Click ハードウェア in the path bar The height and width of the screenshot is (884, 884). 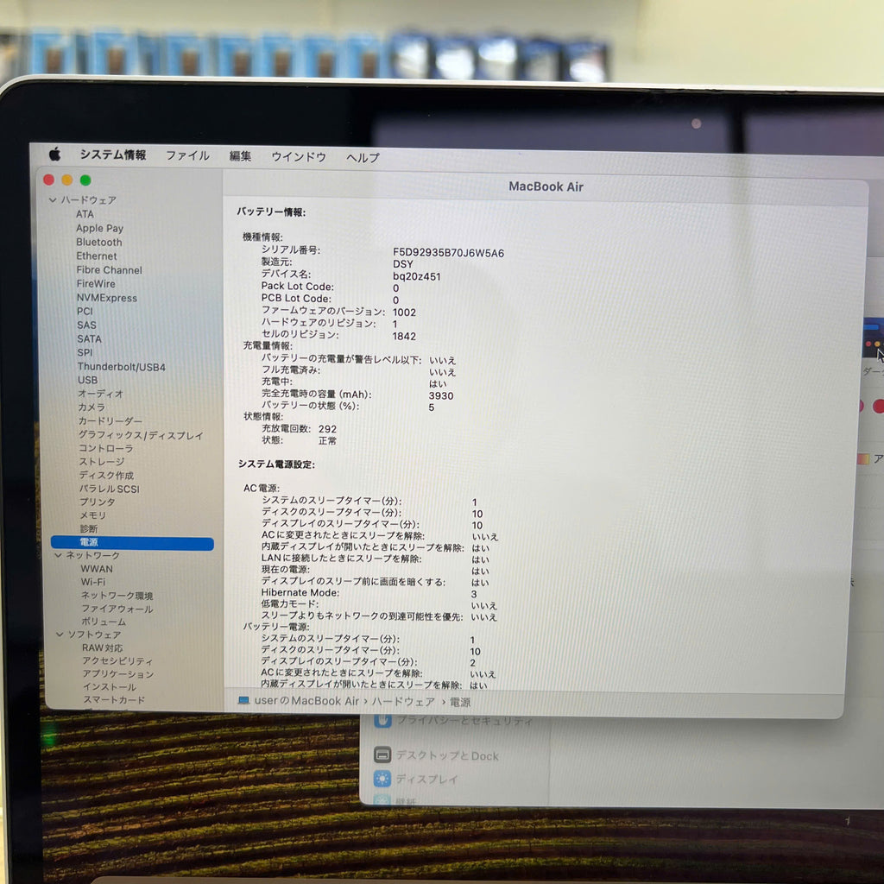pos(403,702)
